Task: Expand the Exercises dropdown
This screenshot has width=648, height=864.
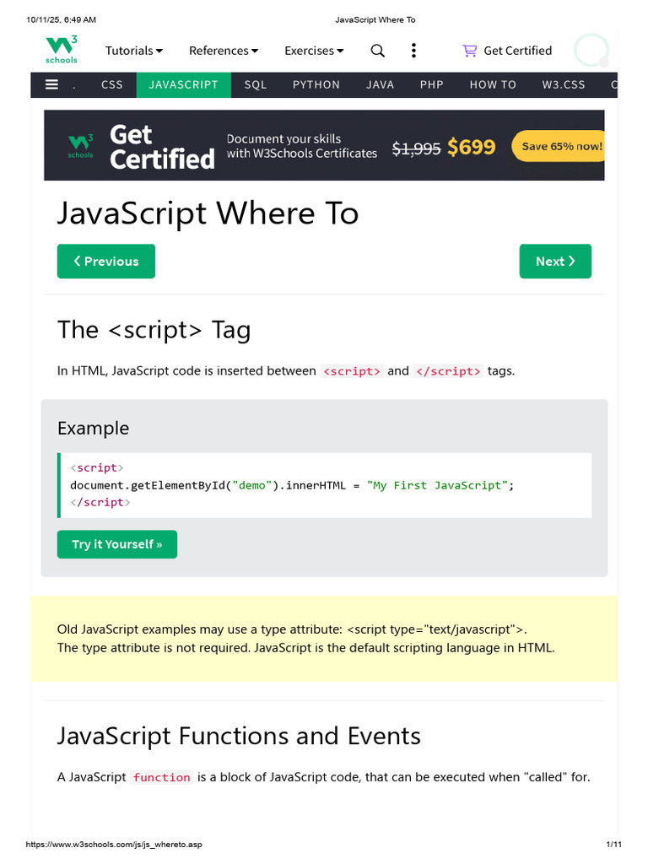Action: (x=314, y=51)
